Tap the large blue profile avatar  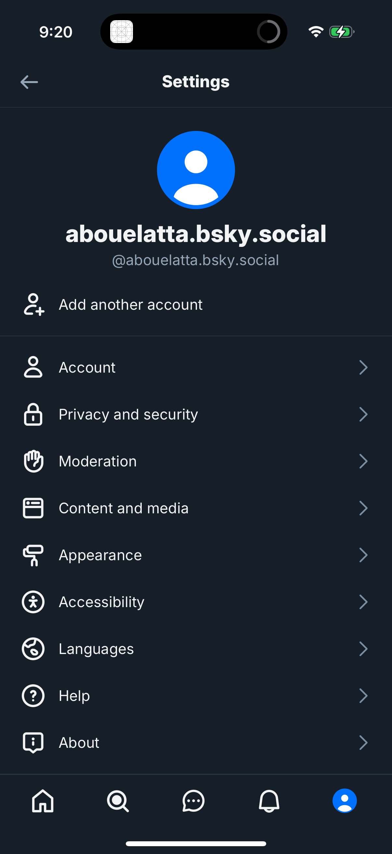(x=196, y=169)
